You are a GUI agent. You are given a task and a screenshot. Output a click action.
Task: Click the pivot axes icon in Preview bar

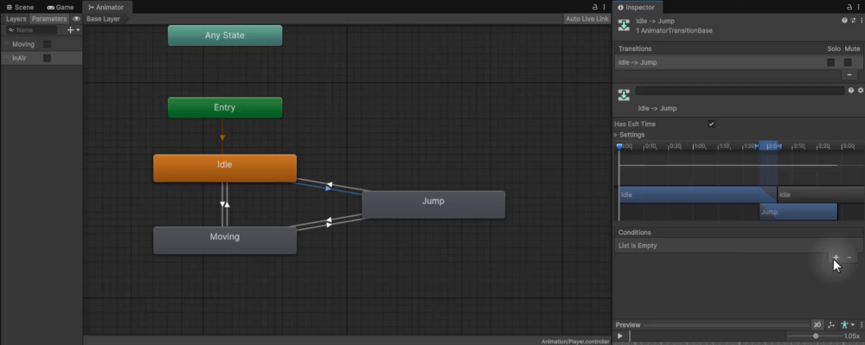[830, 325]
